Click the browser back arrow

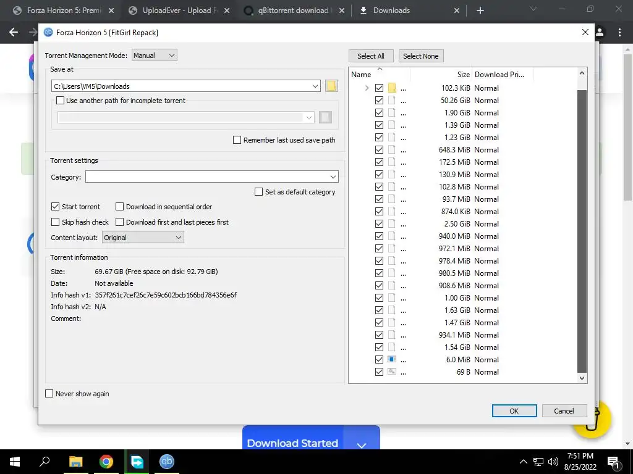(x=14, y=32)
